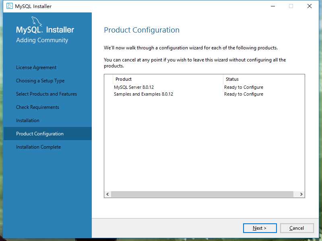Screen dimensions: 322x241
Task: Select Installation step in sidebar
Action: click(28, 120)
